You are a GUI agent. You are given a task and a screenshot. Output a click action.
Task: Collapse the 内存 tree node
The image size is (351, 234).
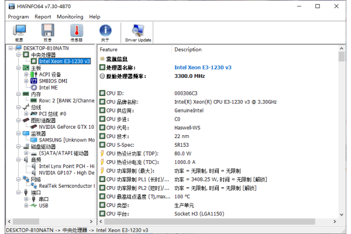tap(18, 94)
